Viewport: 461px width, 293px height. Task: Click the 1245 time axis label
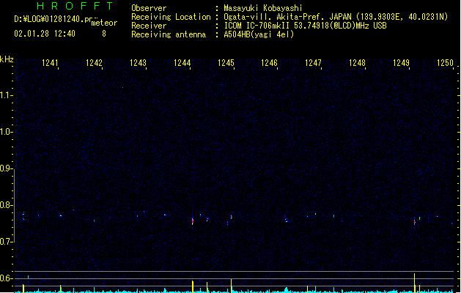[x=226, y=63]
